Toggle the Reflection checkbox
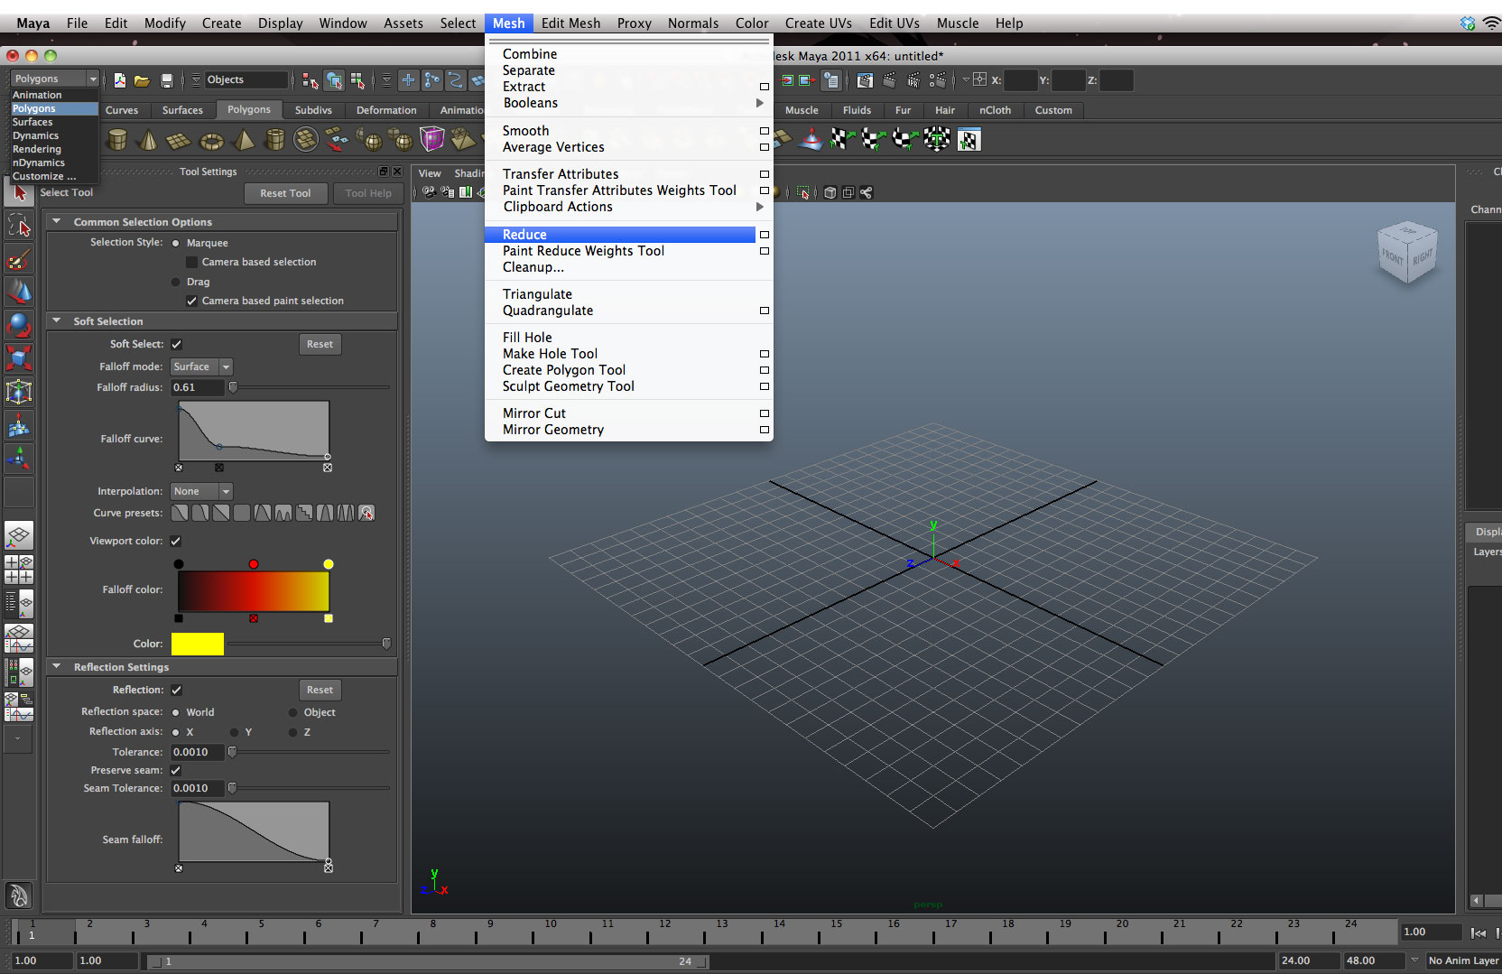This screenshot has height=974, width=1502. 176,690
